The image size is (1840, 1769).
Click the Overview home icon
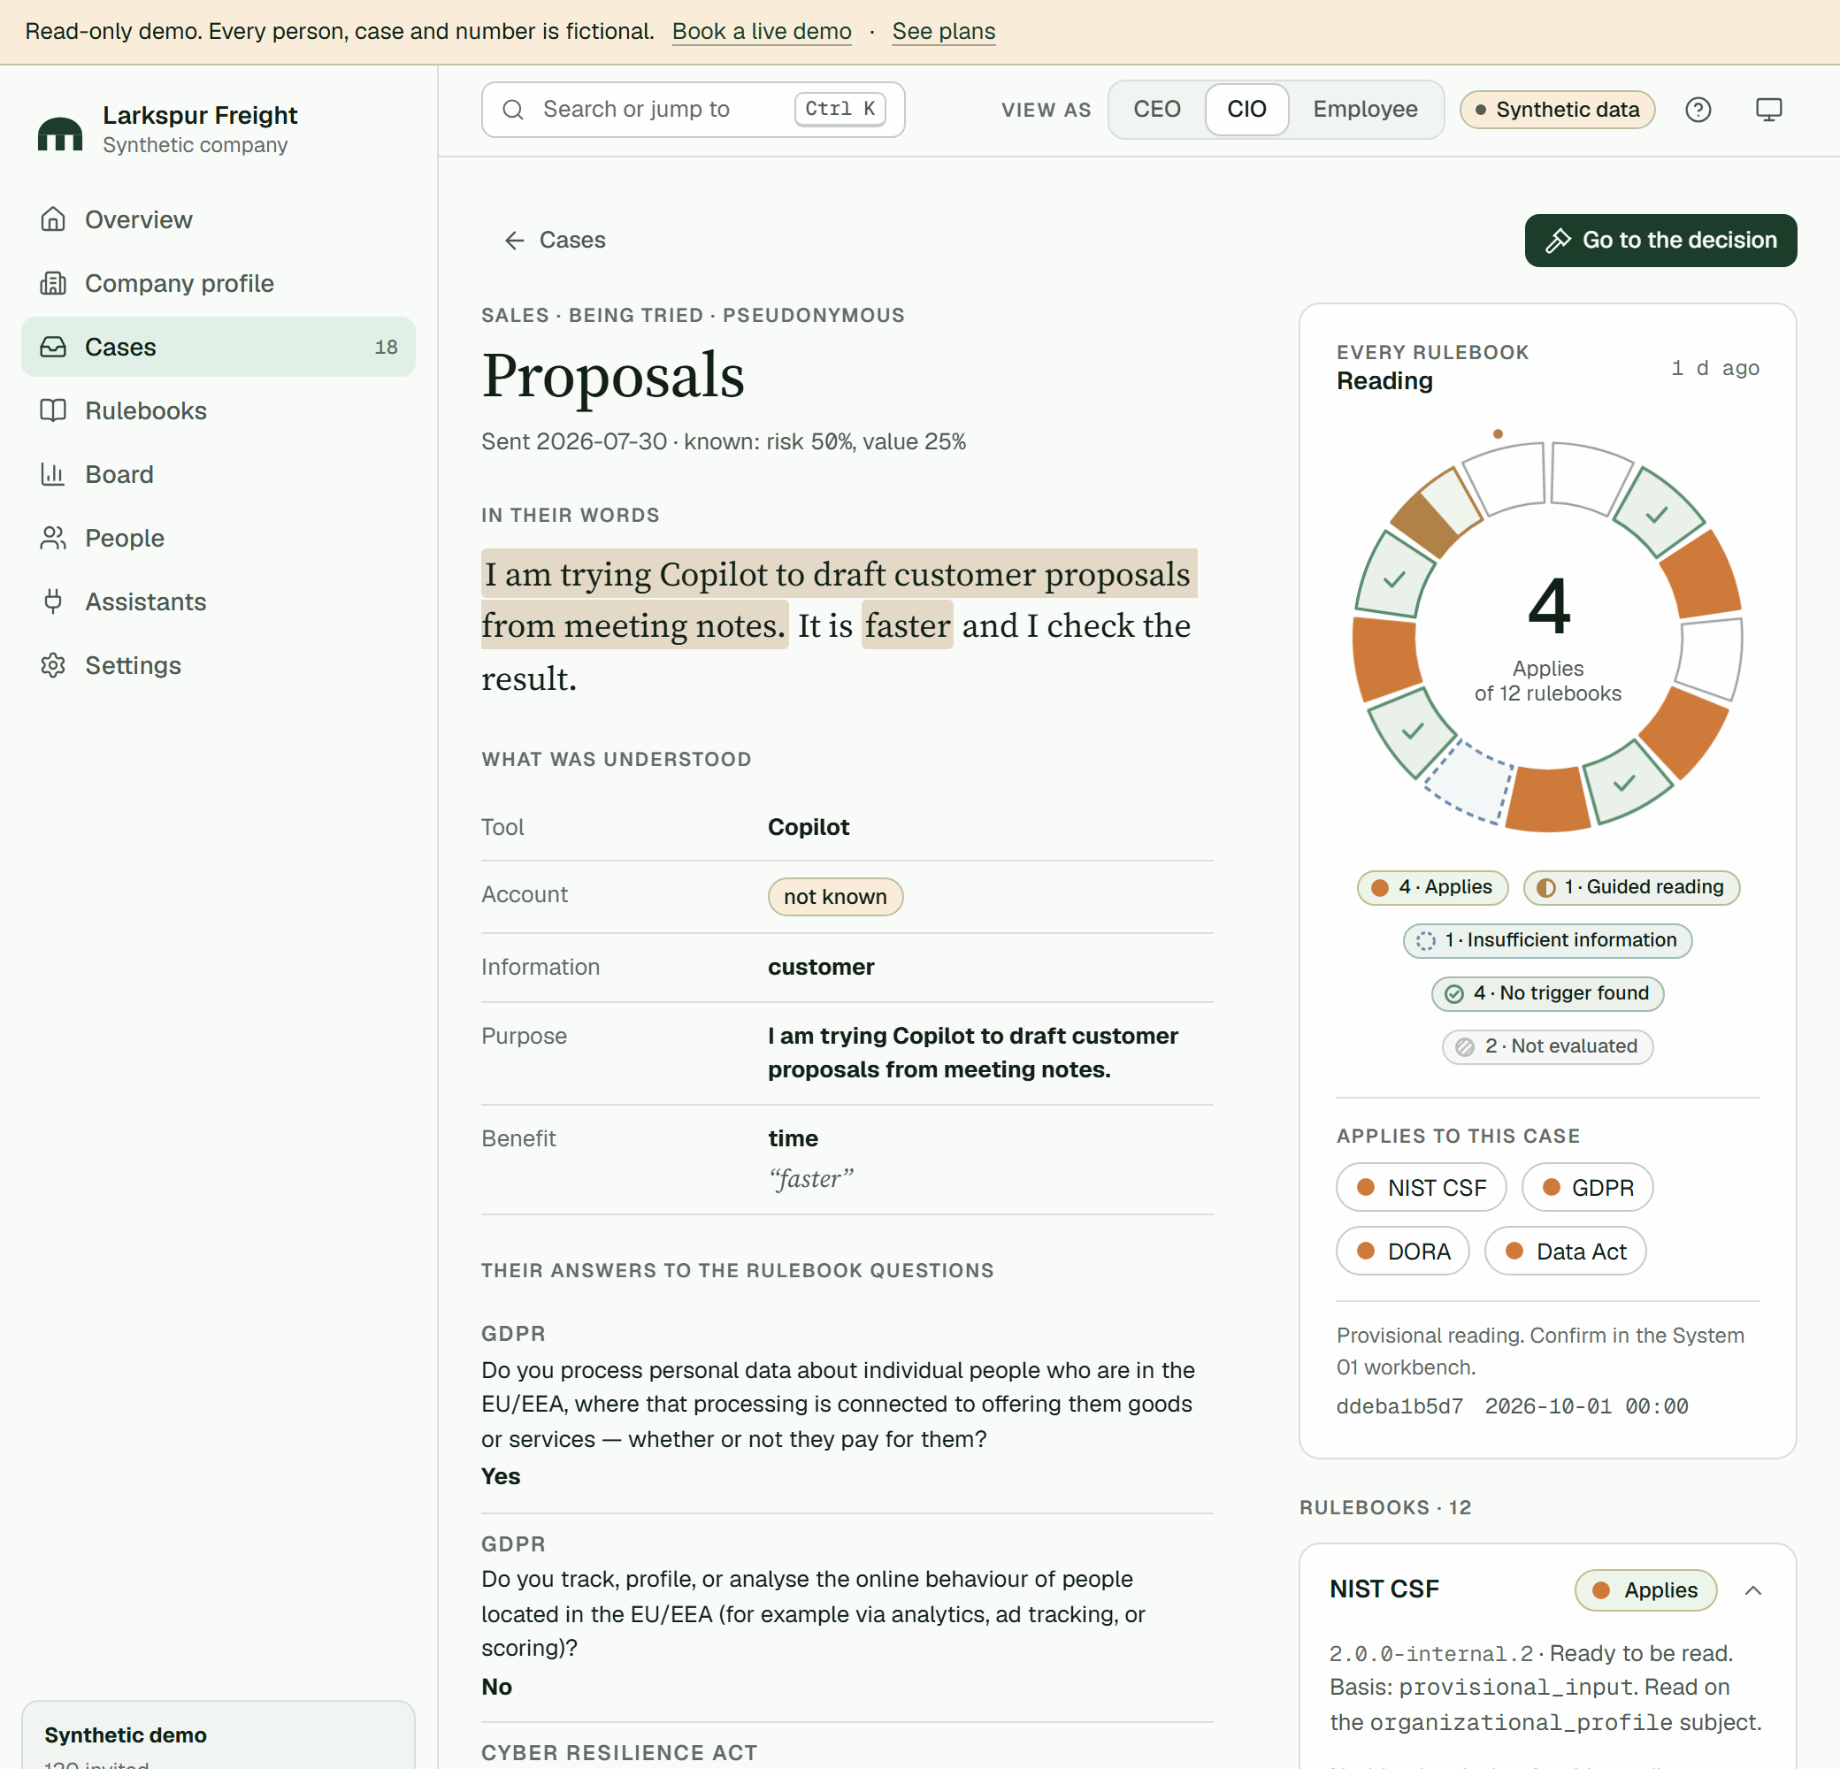tap(53, 219)
